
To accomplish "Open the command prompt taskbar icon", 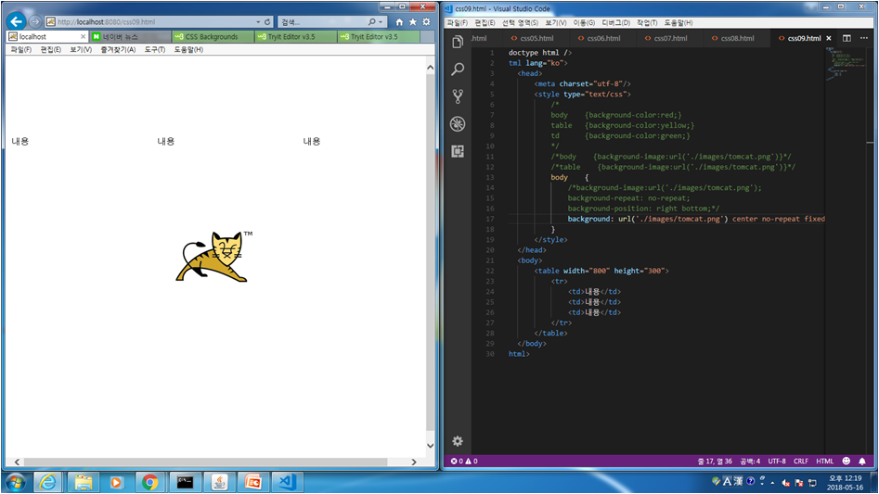I will point(185,482).
